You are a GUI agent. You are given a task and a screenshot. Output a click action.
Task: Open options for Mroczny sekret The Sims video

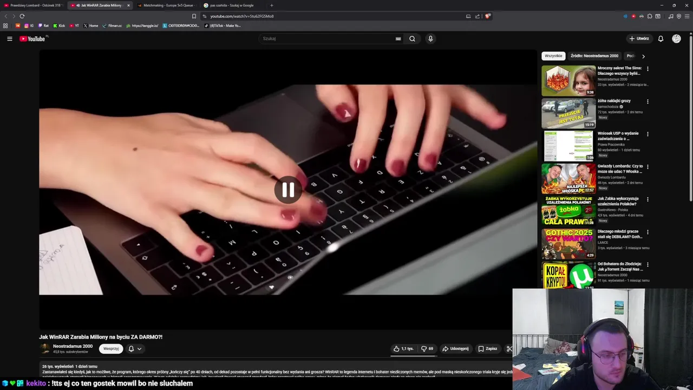pyautogui.click(x=648, y=69)
